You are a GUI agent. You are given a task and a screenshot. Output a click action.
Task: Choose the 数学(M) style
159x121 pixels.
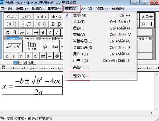pos(100,15)
